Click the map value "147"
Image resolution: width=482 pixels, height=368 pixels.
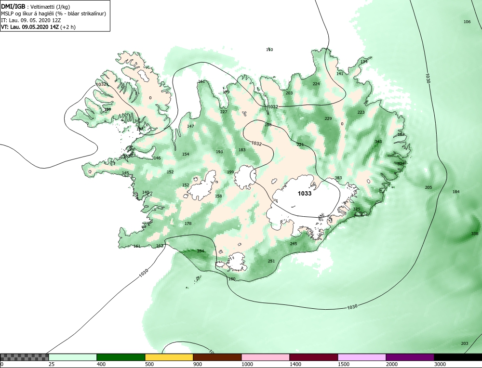pos(190,126)
